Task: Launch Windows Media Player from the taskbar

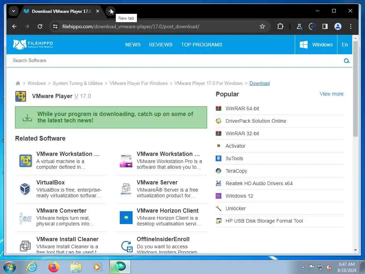Action: pos(97,267)
